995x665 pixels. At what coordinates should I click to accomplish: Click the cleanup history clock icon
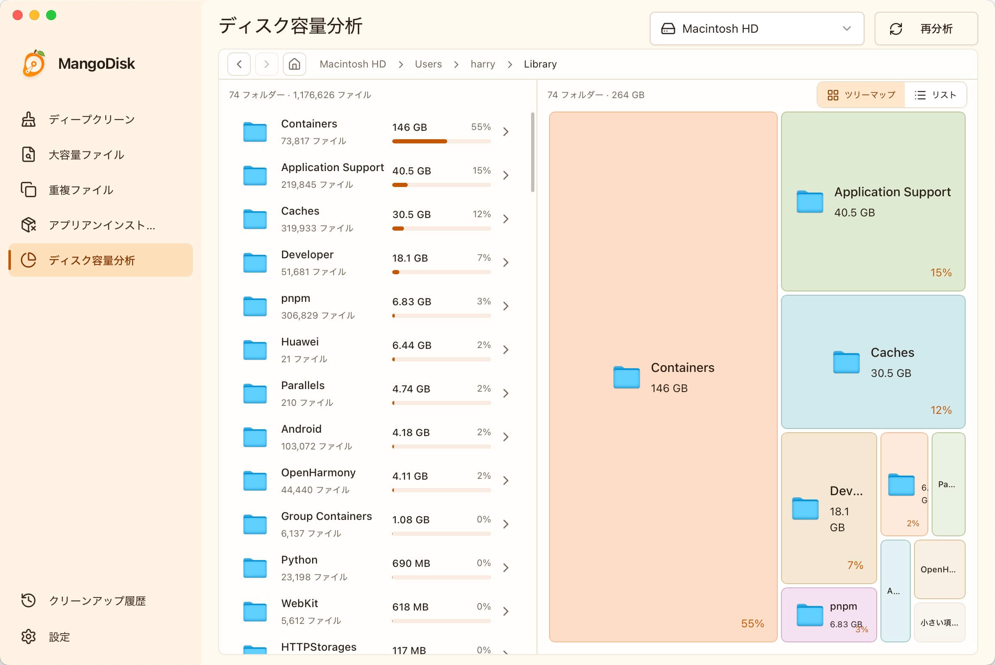pos(29,600)
